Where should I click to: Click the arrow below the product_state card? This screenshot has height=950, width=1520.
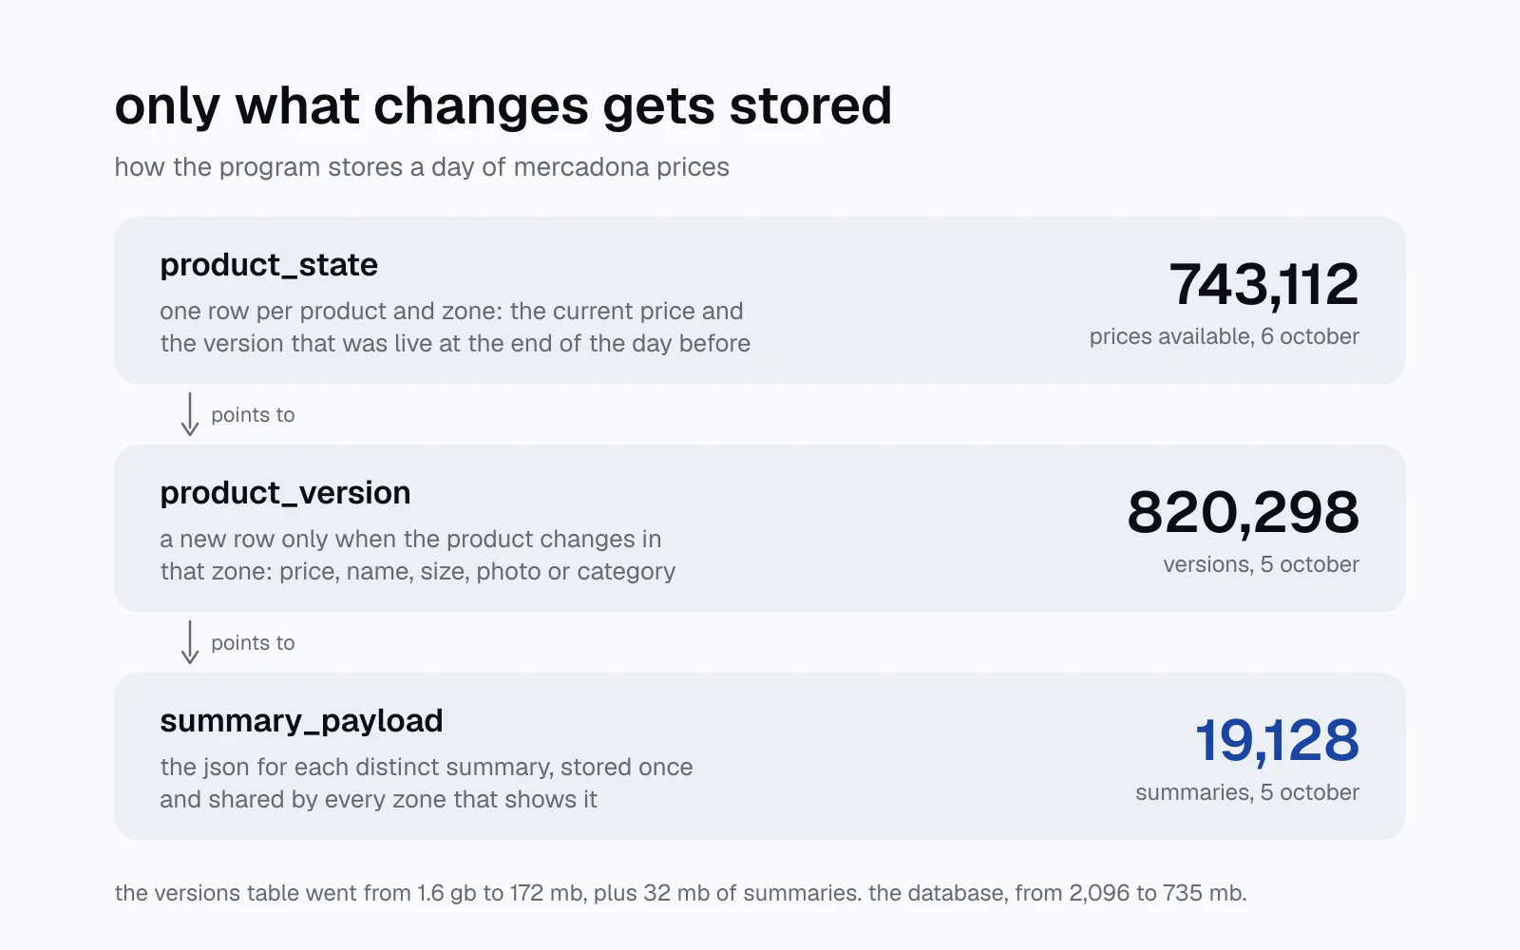pos(190,414)
